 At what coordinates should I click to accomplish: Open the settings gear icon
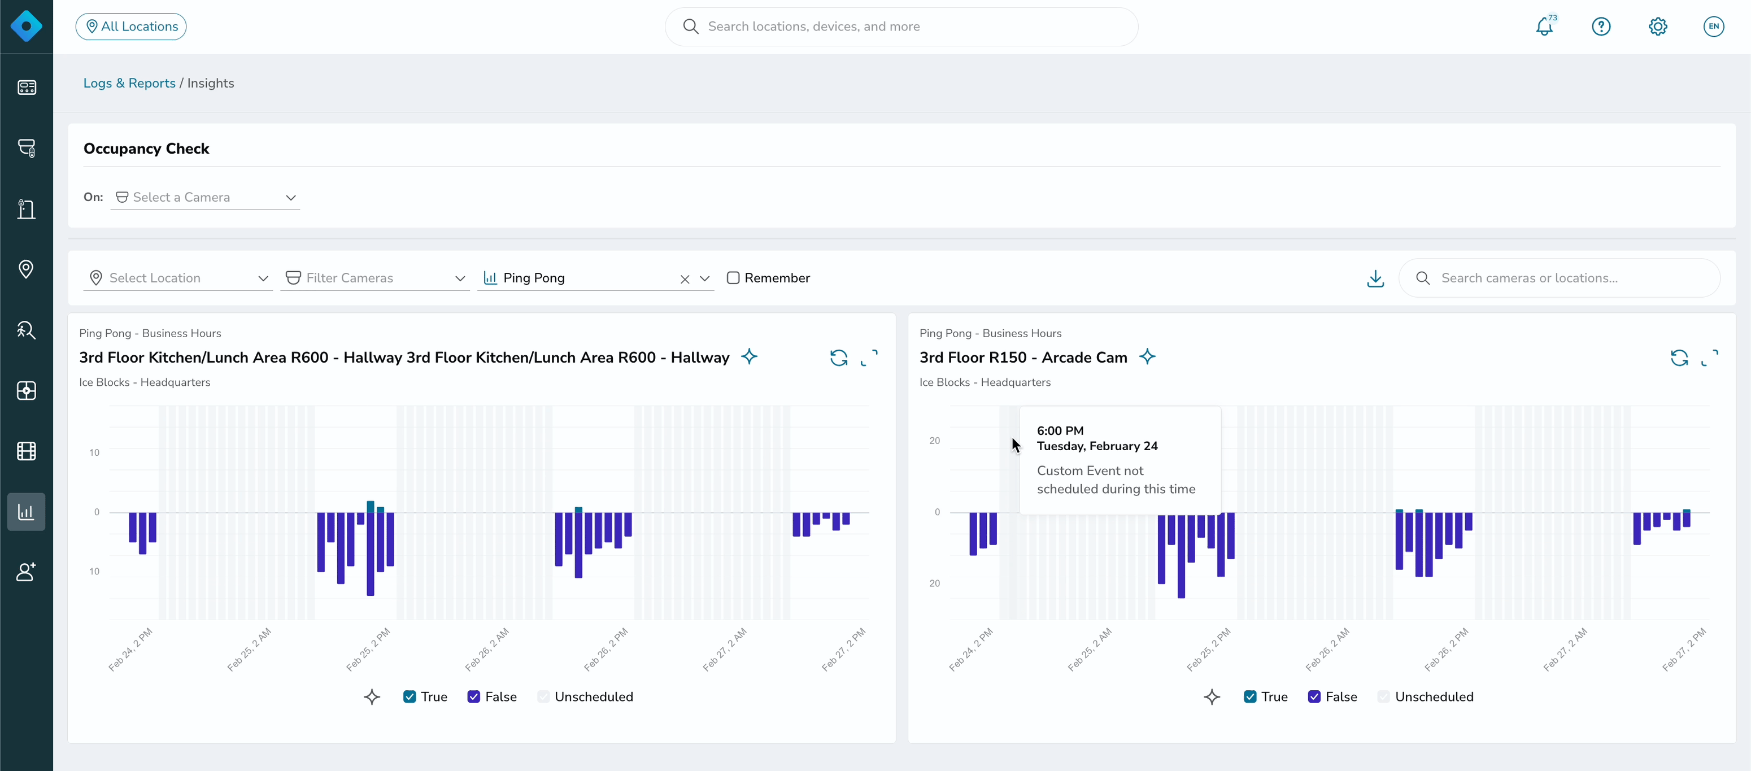1657,27
